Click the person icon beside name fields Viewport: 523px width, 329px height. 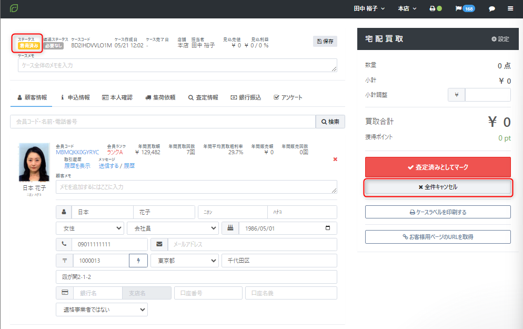point(64,212)
